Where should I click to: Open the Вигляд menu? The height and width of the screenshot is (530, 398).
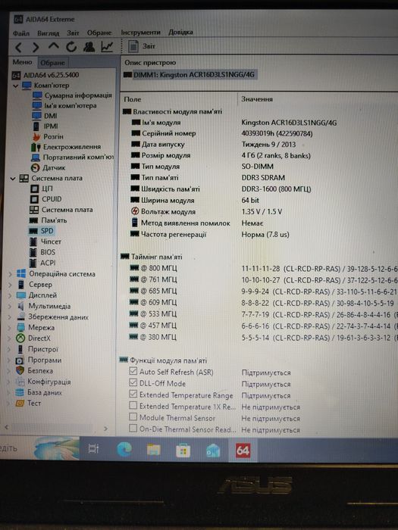(48, 33)
